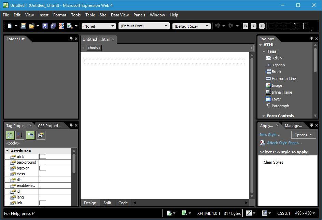
Task: Toggle Bold formatting
Action: (246, 26)
